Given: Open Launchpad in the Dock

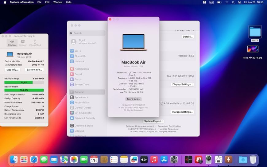Looking at the screenshot, I should [x=24, y=160].
